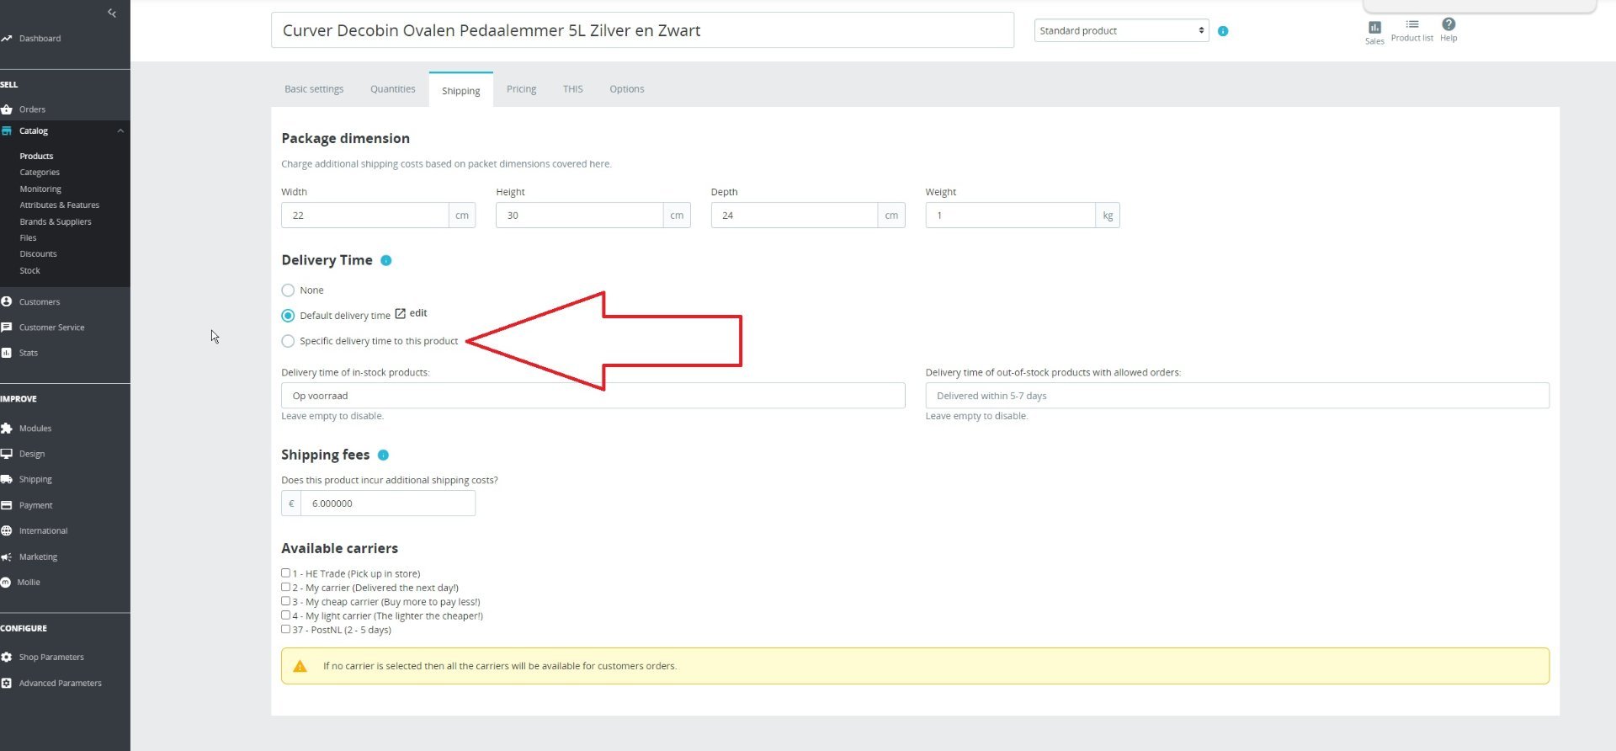Image resolution: width=1616 pixels, height=751 pixels.
Task: Check the PostNL 2-5 days carrier
Action: pyautogui.click(x=285, y=629)
